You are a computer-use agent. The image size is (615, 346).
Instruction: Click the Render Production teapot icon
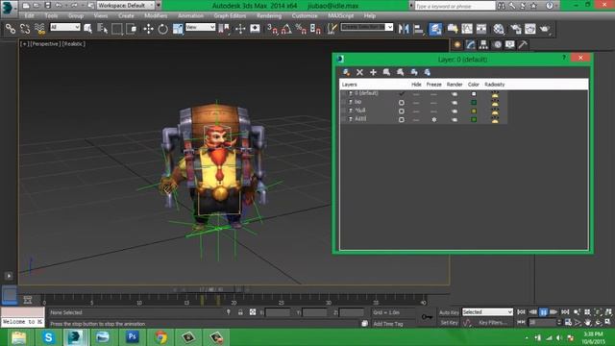(x=545, y=29)
